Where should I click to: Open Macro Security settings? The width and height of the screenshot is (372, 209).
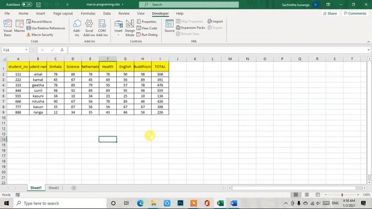click(40, 35)
